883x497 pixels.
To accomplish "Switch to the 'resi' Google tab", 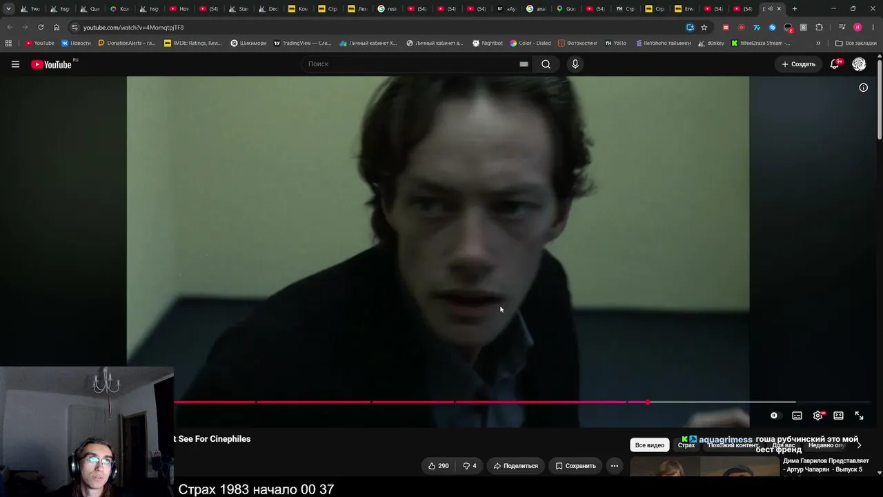I will pyautogui.click(x=387, y=9).
